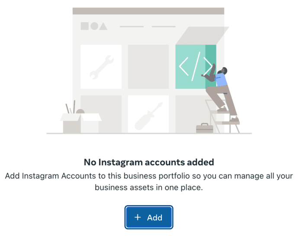Click the screwdriver icon tile in illustration

pyautogui.click(x=148, y=115)
